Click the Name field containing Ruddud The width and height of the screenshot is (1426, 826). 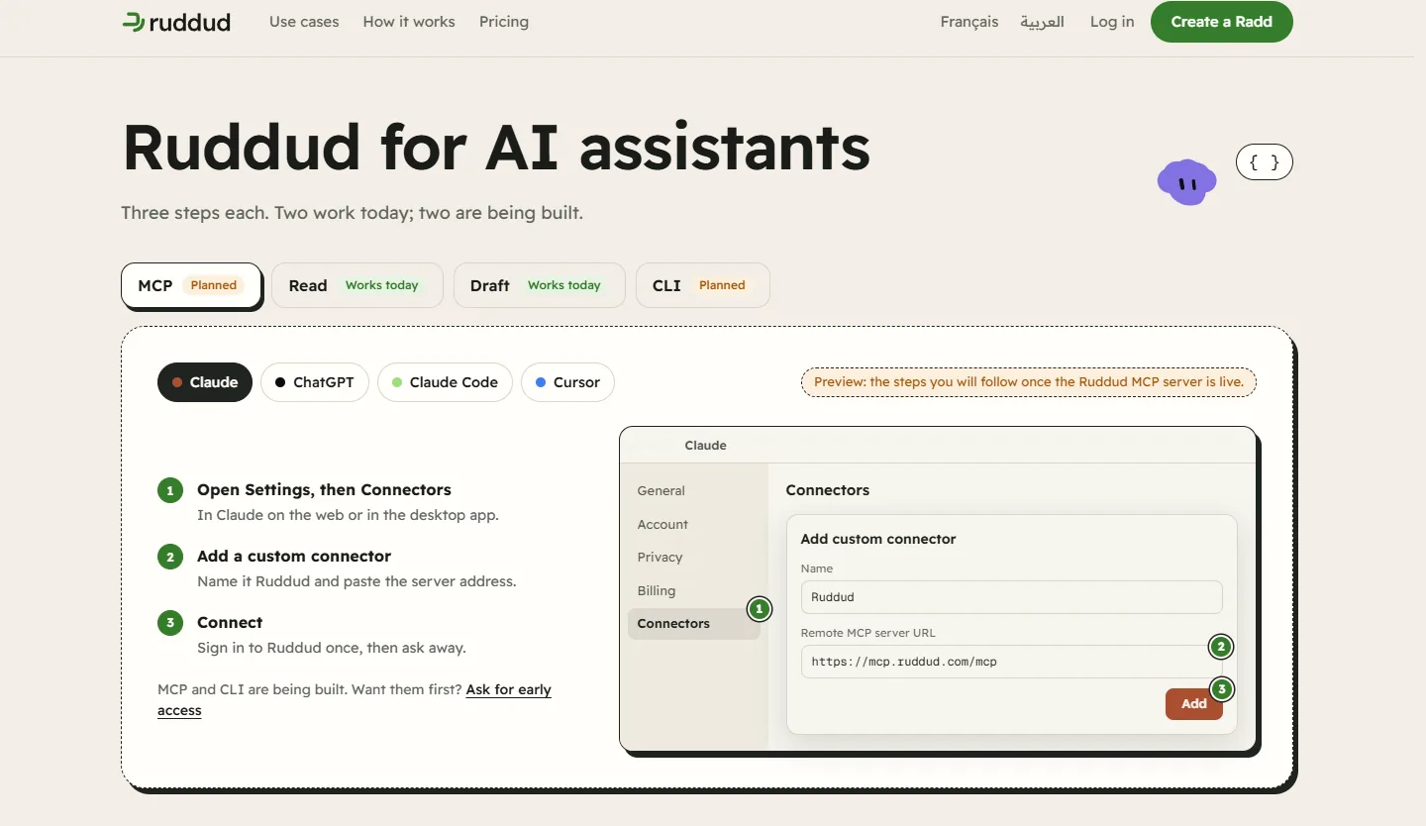1011,597
